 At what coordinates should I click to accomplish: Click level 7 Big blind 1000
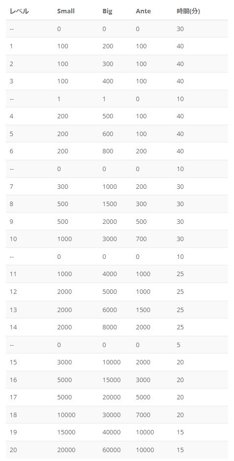coord(109,186)
